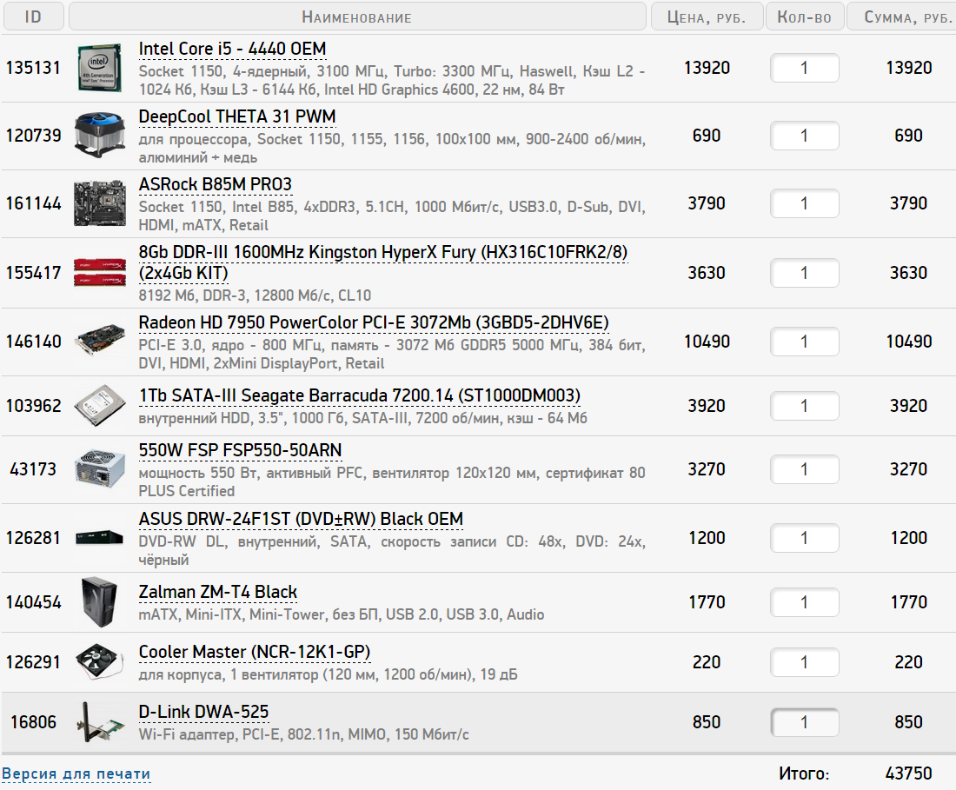Click quantity field for ASRock B85M PRO3
956x790 pixels.
[x=804, y=203]
